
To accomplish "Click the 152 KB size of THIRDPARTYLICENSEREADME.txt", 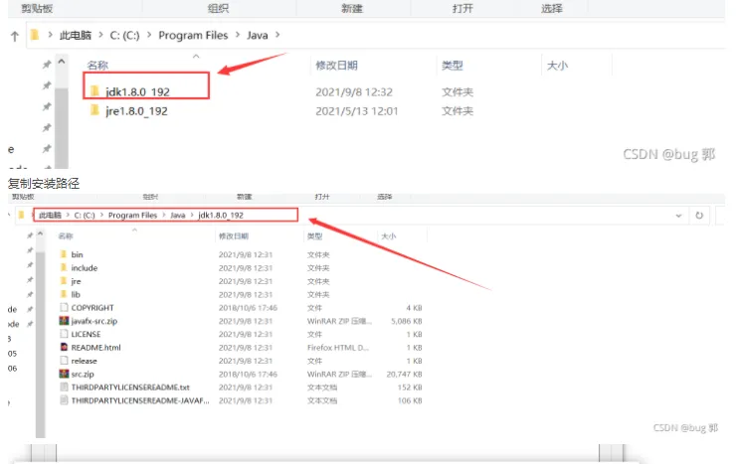I will [410, 387].
